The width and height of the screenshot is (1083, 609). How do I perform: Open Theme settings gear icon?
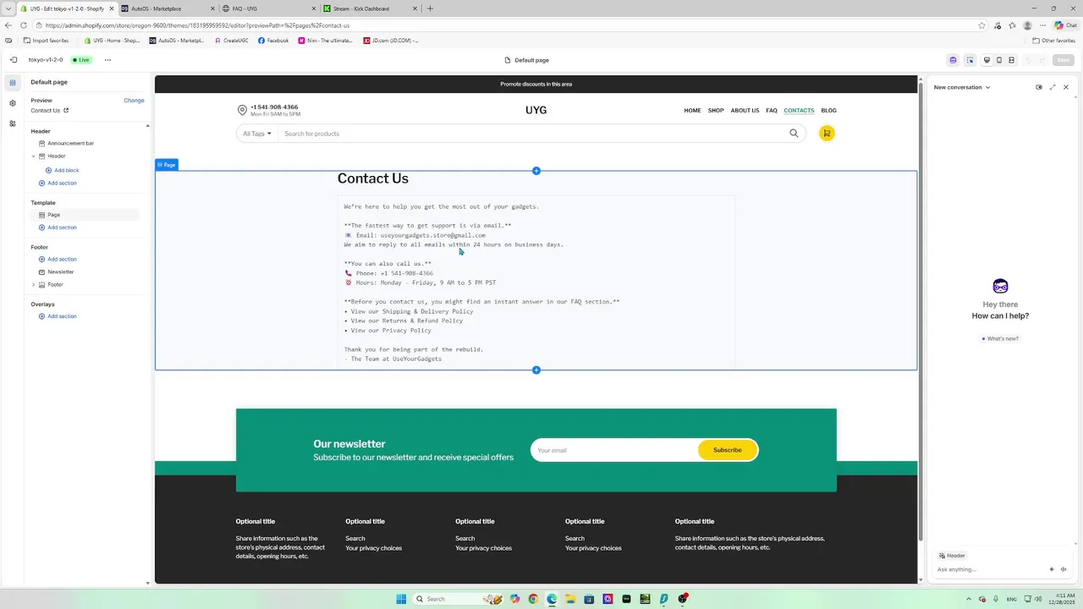13,103
